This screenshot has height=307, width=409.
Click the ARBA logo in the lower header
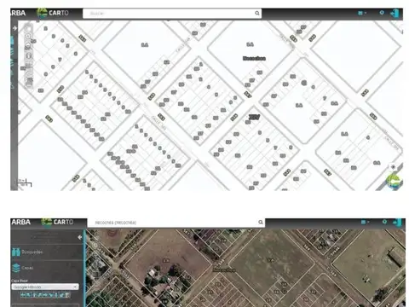[20, 222]
